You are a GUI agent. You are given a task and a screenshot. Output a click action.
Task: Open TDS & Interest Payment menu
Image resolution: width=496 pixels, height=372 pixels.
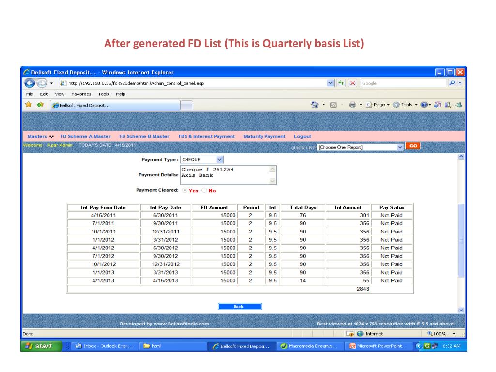(x=206, y=136)
